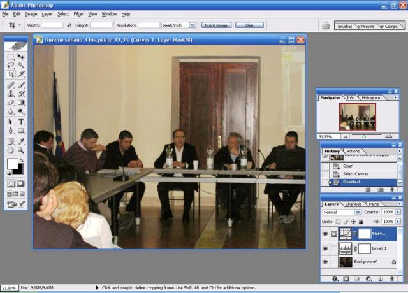The height and width of the screenshot is (293, 408).
Task: Click the Clear button in options bar
Action: (x=249, y=25)
